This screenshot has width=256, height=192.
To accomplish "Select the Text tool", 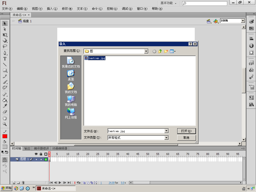I will 5,59.
